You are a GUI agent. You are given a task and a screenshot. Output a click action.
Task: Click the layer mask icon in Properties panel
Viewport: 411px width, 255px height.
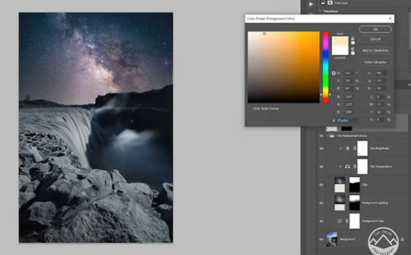pos(329,3)
